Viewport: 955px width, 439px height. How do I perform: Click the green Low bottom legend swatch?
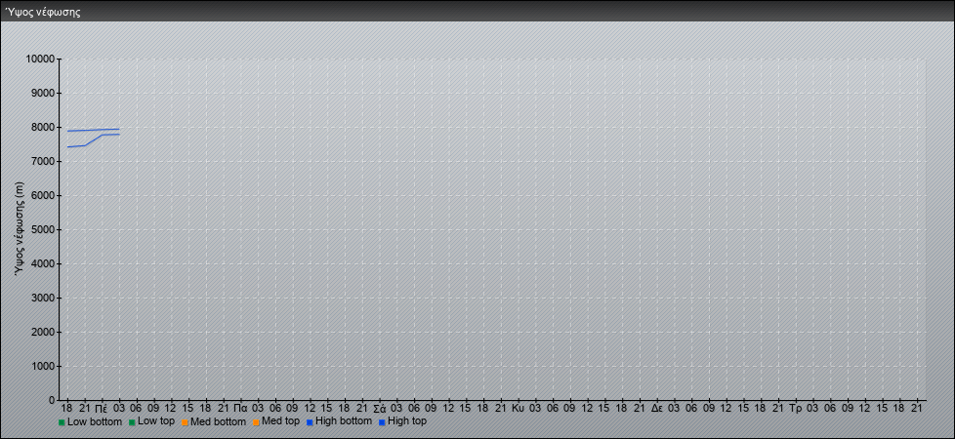[x=62, y=422]
